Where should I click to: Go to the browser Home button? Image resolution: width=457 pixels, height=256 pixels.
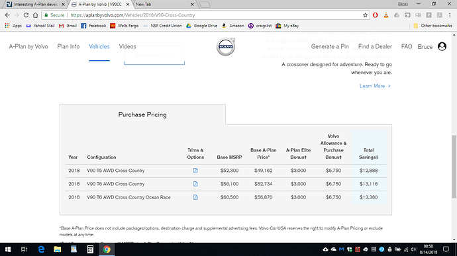point(35,15)
